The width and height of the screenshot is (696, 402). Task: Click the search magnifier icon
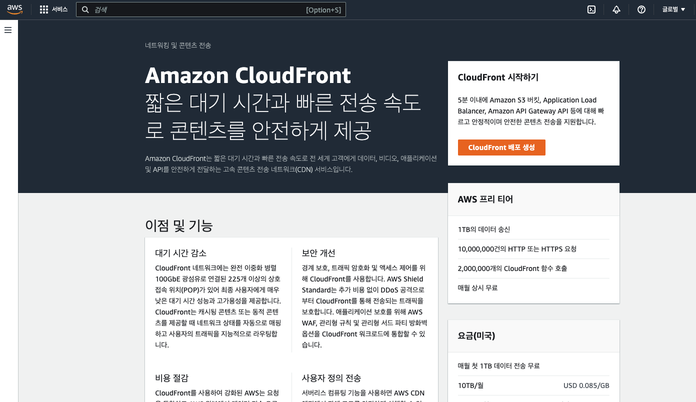85,9
